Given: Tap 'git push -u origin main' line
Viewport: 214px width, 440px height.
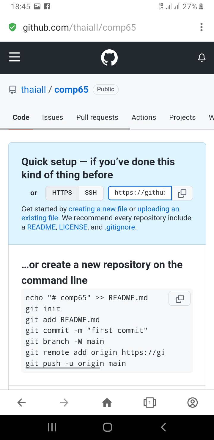Looking at the screenshot, I should (x=76, y=364).
